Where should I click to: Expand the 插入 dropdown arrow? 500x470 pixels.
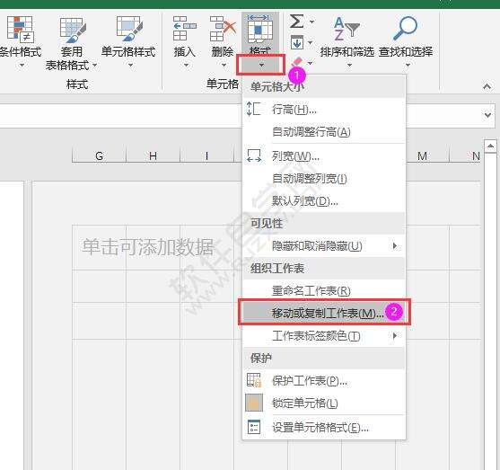pos(186,66)
